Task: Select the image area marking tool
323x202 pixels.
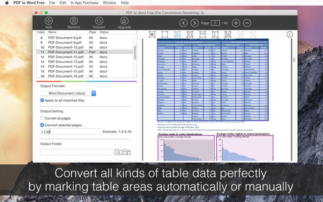Action: (177, 34)
